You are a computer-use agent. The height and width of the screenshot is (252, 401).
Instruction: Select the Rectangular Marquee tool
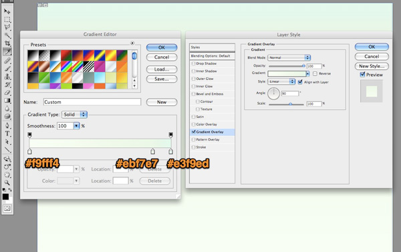click(7, 19)
